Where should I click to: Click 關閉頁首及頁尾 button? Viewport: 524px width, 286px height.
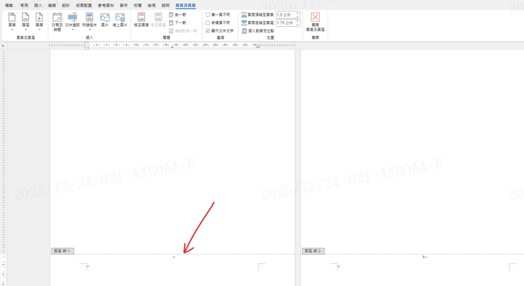tap(315, 21)
